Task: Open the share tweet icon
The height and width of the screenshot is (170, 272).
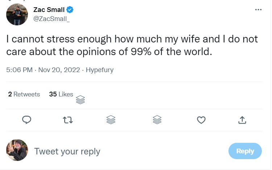Action: coord(243,120)
